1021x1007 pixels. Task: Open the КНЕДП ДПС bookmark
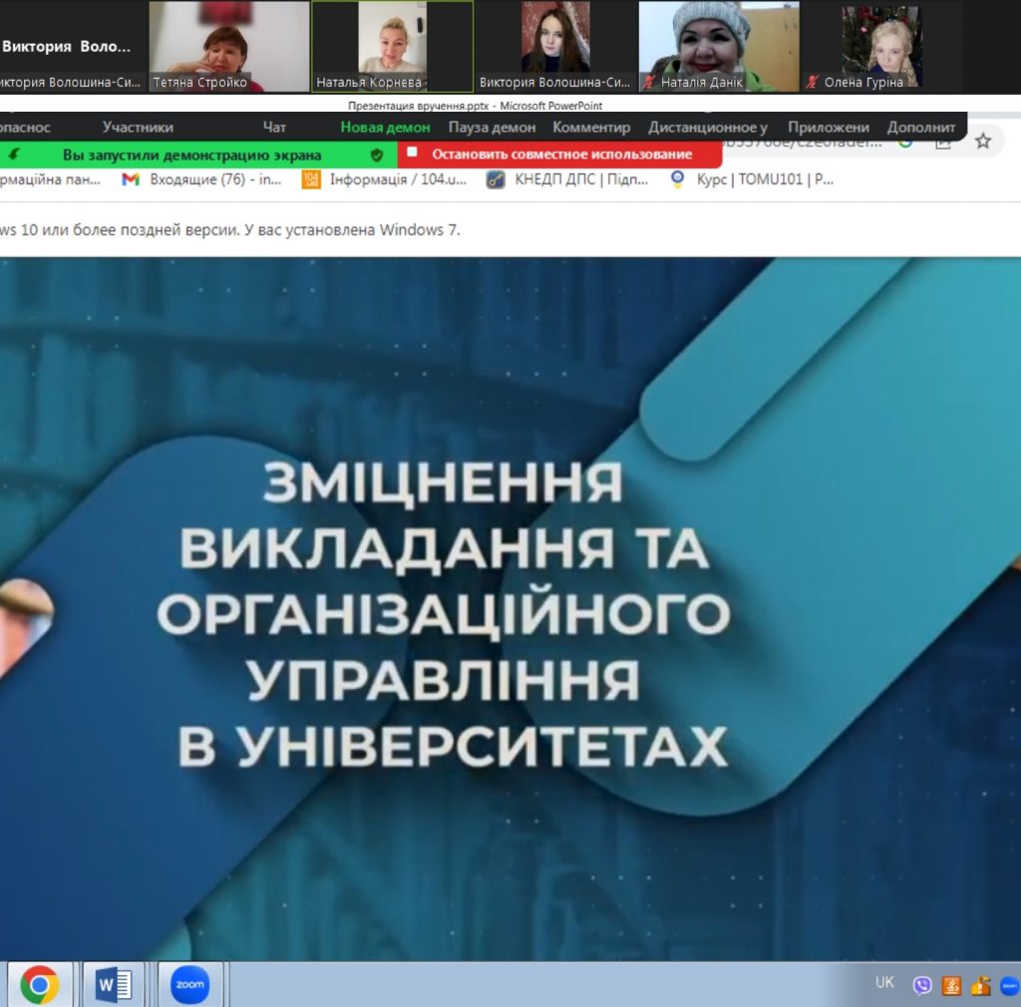[567, 179]
